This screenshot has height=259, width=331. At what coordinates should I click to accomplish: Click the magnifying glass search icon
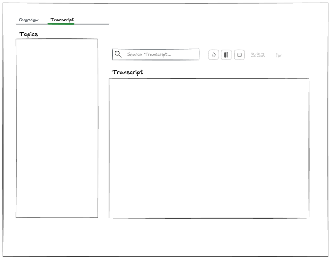118,54
